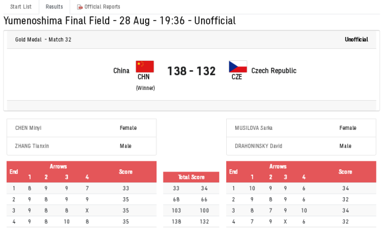Viewport: 382px width, 233px height.
Task: Select athlete CHEN Minyi
Action: [28, 128]
